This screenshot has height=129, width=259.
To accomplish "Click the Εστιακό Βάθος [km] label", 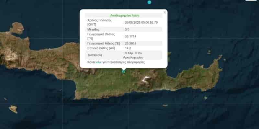I will 101,48.
